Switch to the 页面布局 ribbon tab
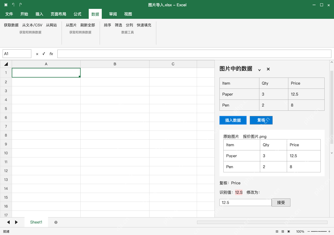Image resolution: width=334 pixels, height=235 pixels. [x=58, y=14]
